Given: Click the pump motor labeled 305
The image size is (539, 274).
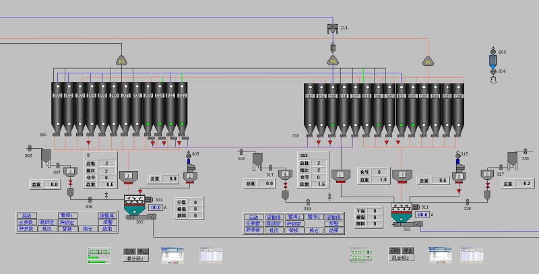Looking at the screenshot, I should (189, 161).
